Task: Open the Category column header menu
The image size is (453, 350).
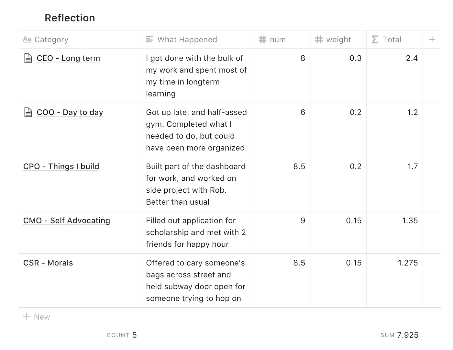Action: [x=51, y=39]
